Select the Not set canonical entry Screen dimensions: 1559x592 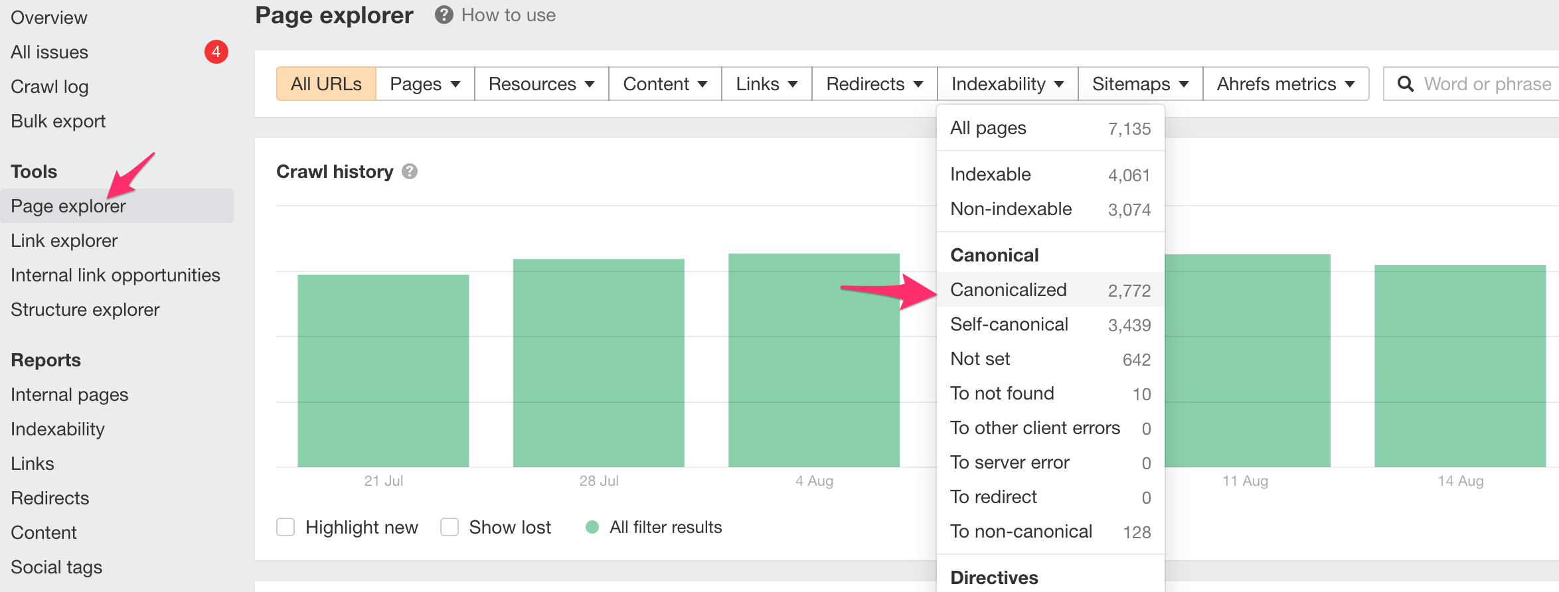(1050, 359)
